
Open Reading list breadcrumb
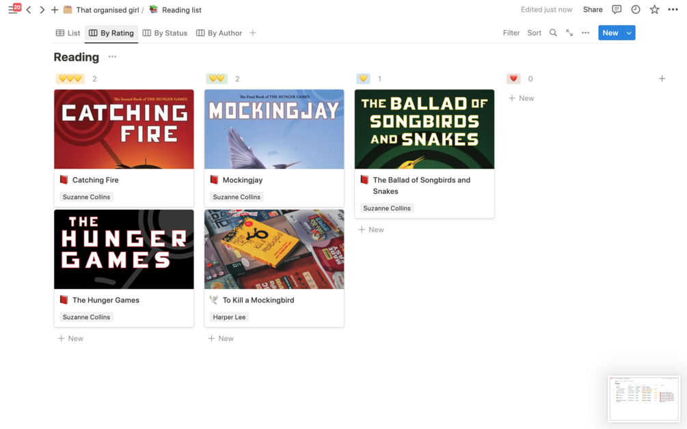click(x=175, y=10)
